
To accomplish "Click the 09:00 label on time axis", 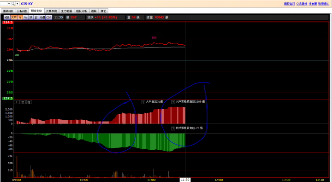I will tap(17, 180).
